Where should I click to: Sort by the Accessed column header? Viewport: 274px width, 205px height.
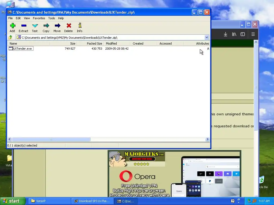click(170, 44)
